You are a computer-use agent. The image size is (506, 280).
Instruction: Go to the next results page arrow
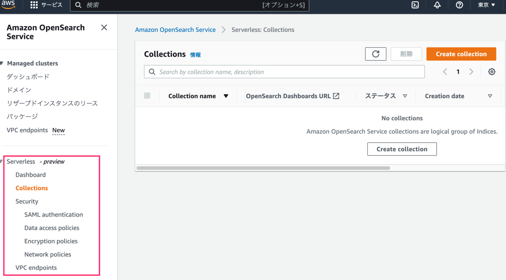(471, 71)
